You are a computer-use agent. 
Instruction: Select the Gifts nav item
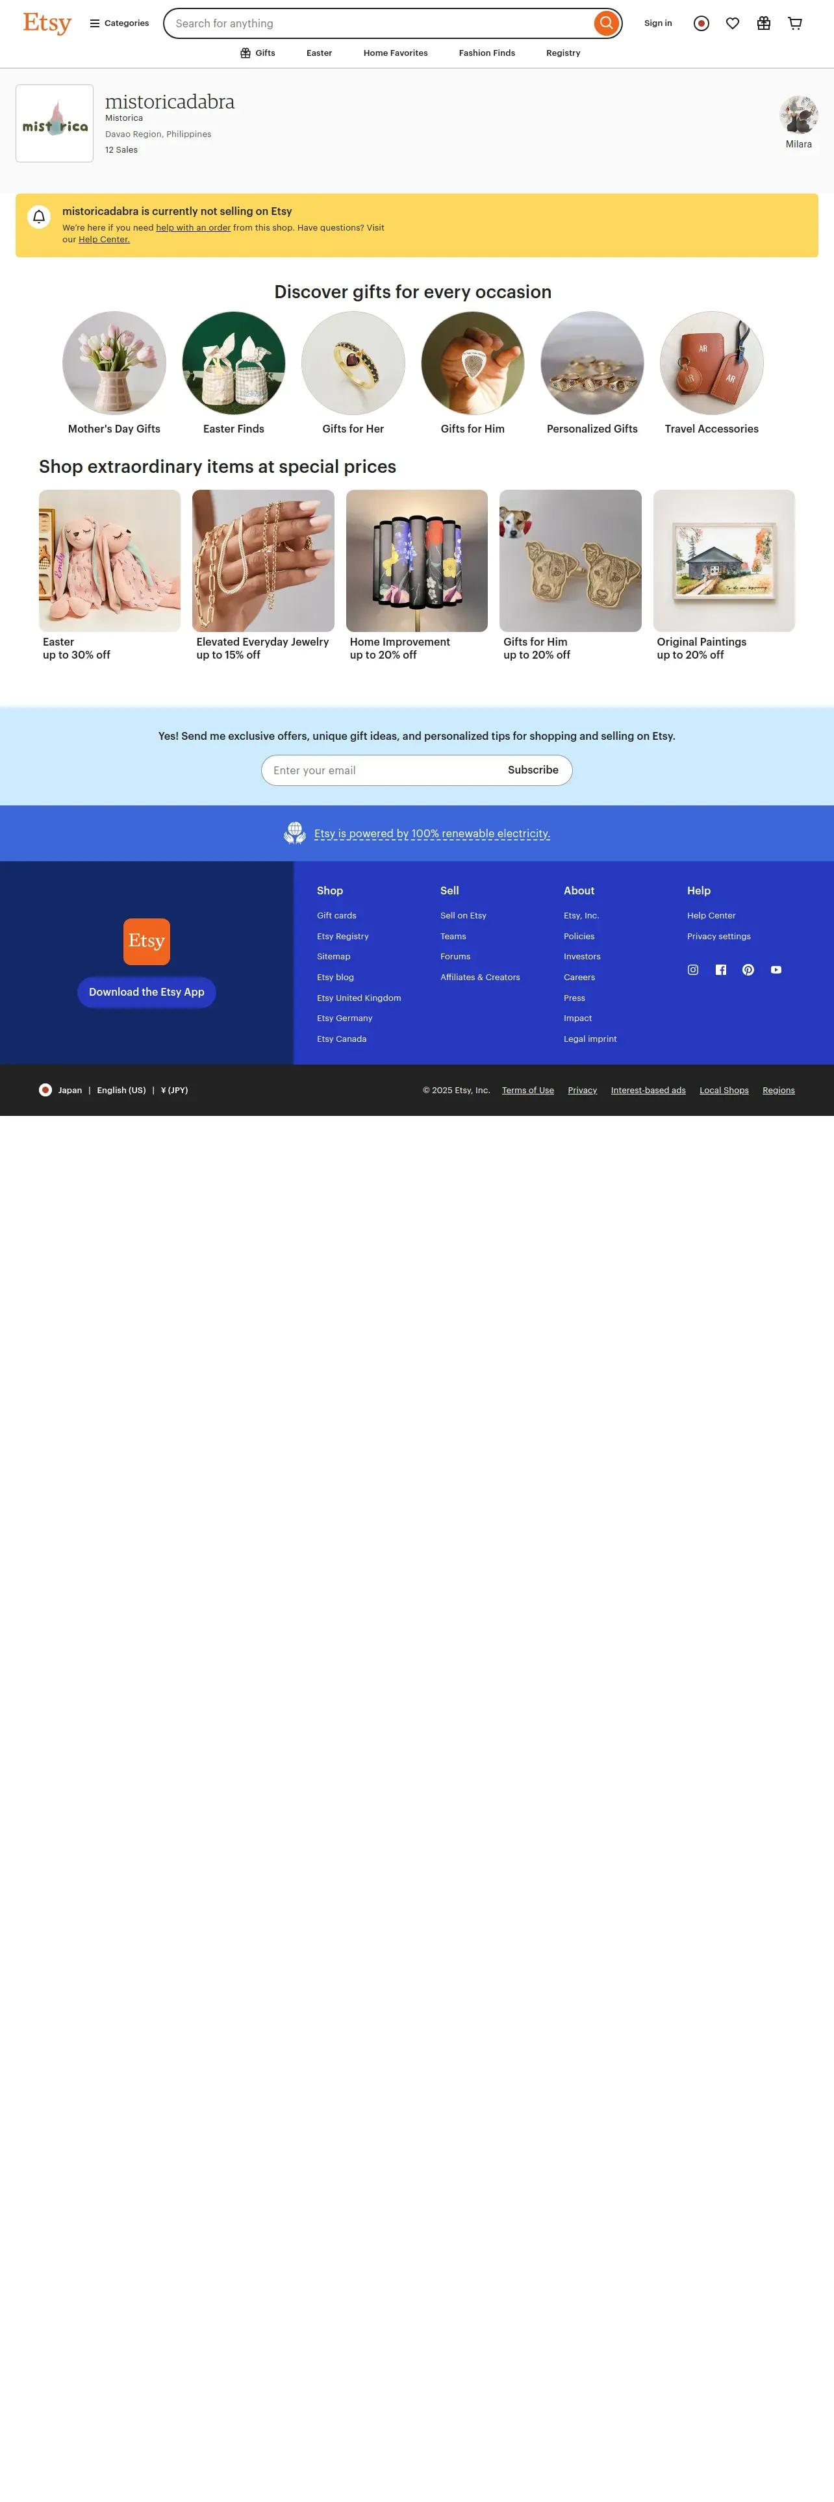[257, 53]
